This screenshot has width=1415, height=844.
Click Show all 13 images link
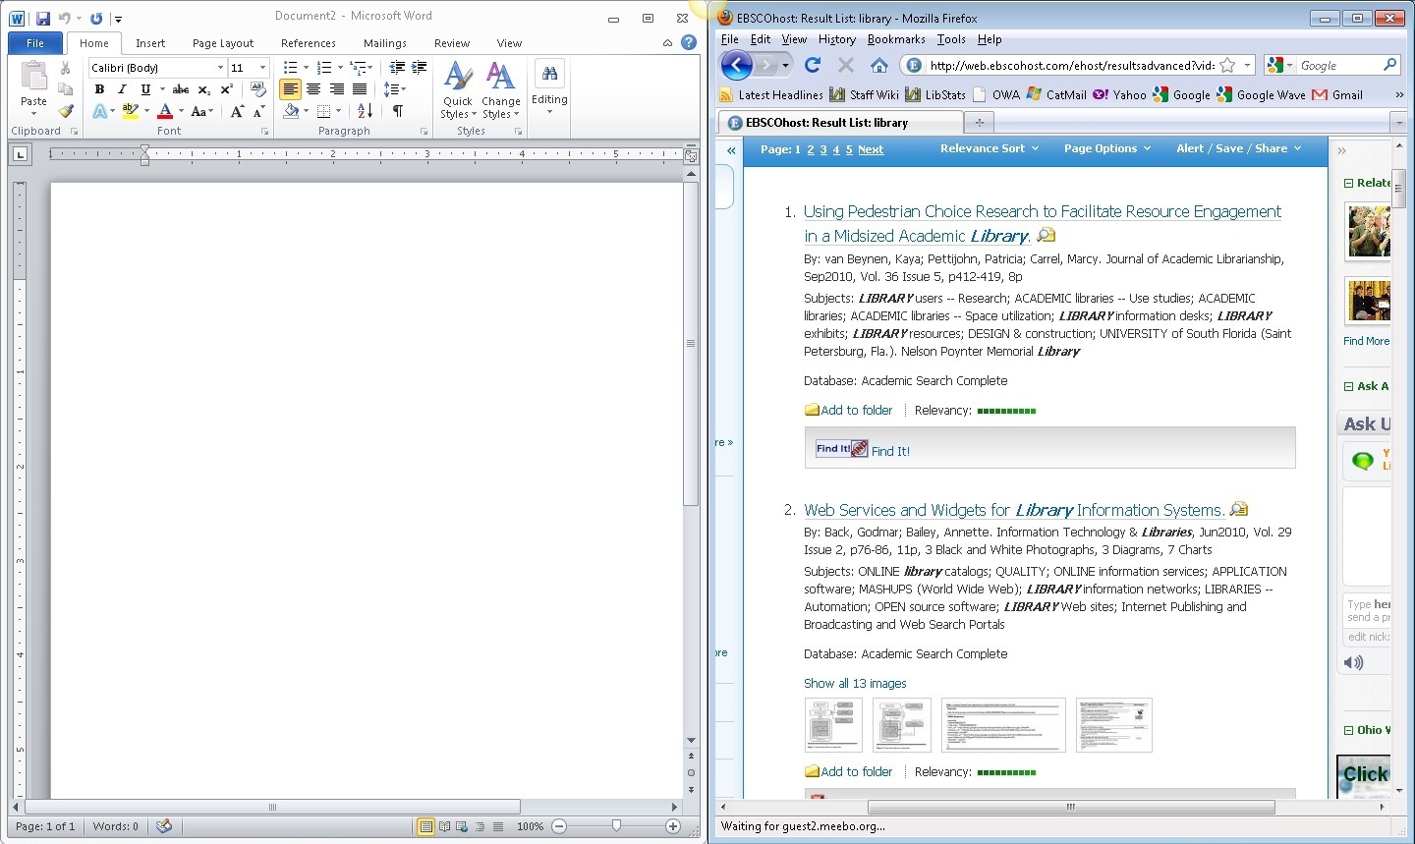tap(855, 684)
